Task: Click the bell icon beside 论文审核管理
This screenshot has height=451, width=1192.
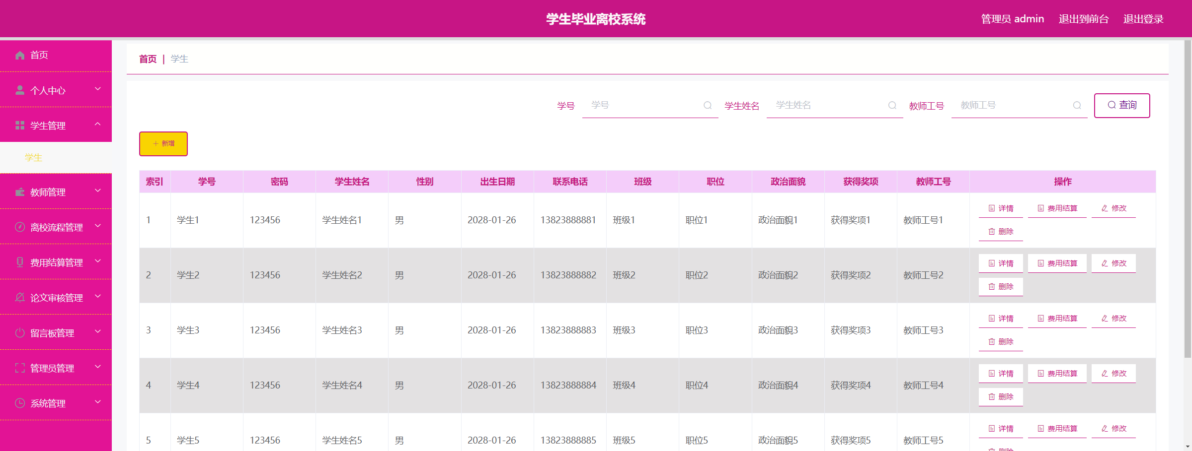Action: (x=20, y=298)
